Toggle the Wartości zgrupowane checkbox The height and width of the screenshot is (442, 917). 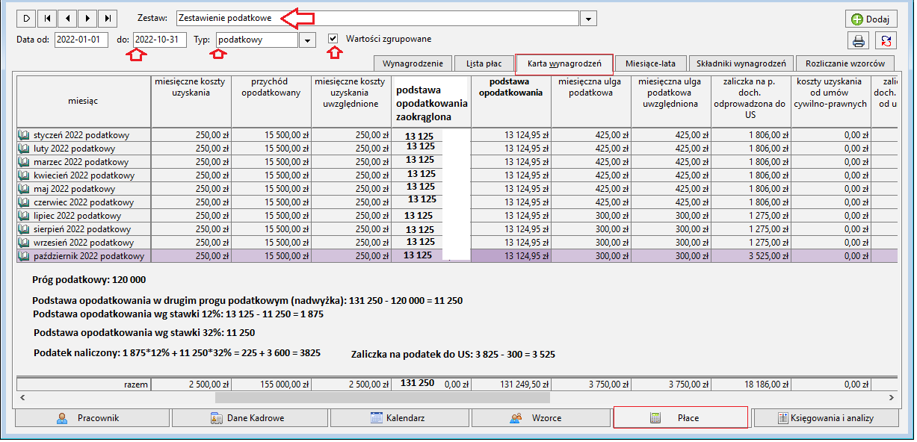(333, 39)
